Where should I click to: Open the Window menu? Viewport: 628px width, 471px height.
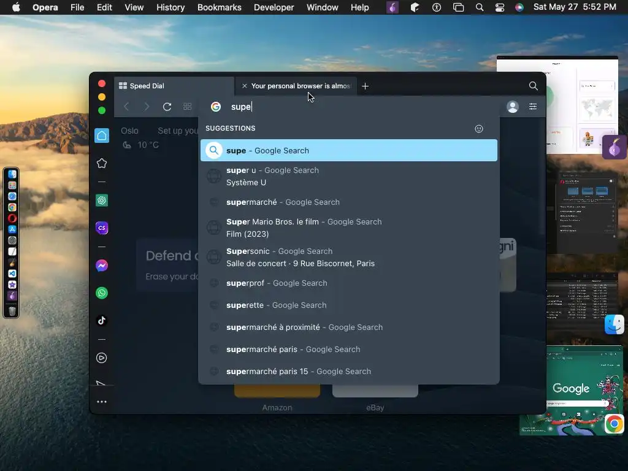coord(323,7)
